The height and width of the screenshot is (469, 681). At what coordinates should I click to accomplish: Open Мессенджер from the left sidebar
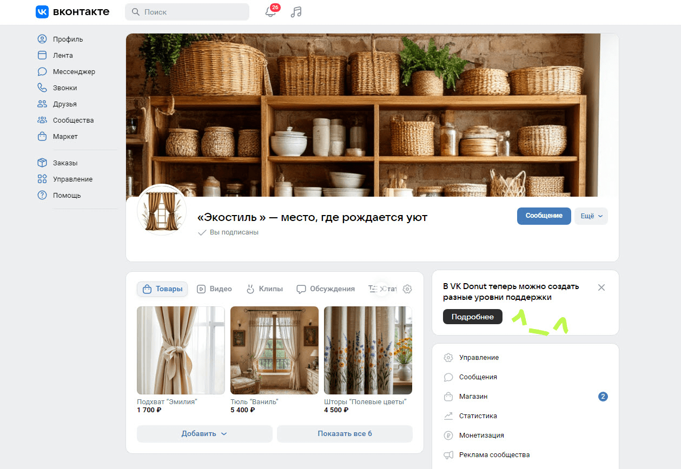point(74,72)
